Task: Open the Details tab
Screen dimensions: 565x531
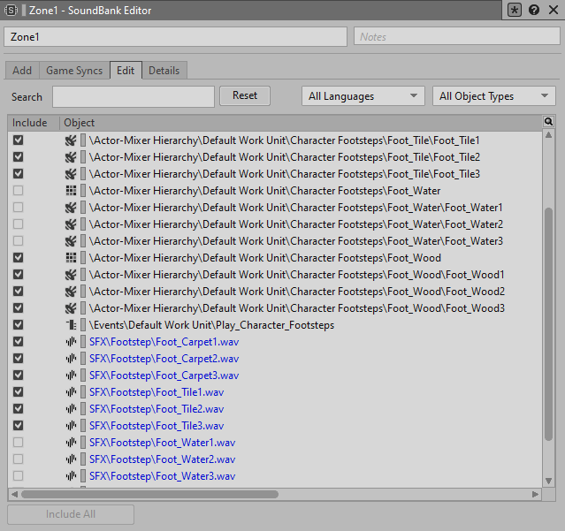Action: (164, 71)
